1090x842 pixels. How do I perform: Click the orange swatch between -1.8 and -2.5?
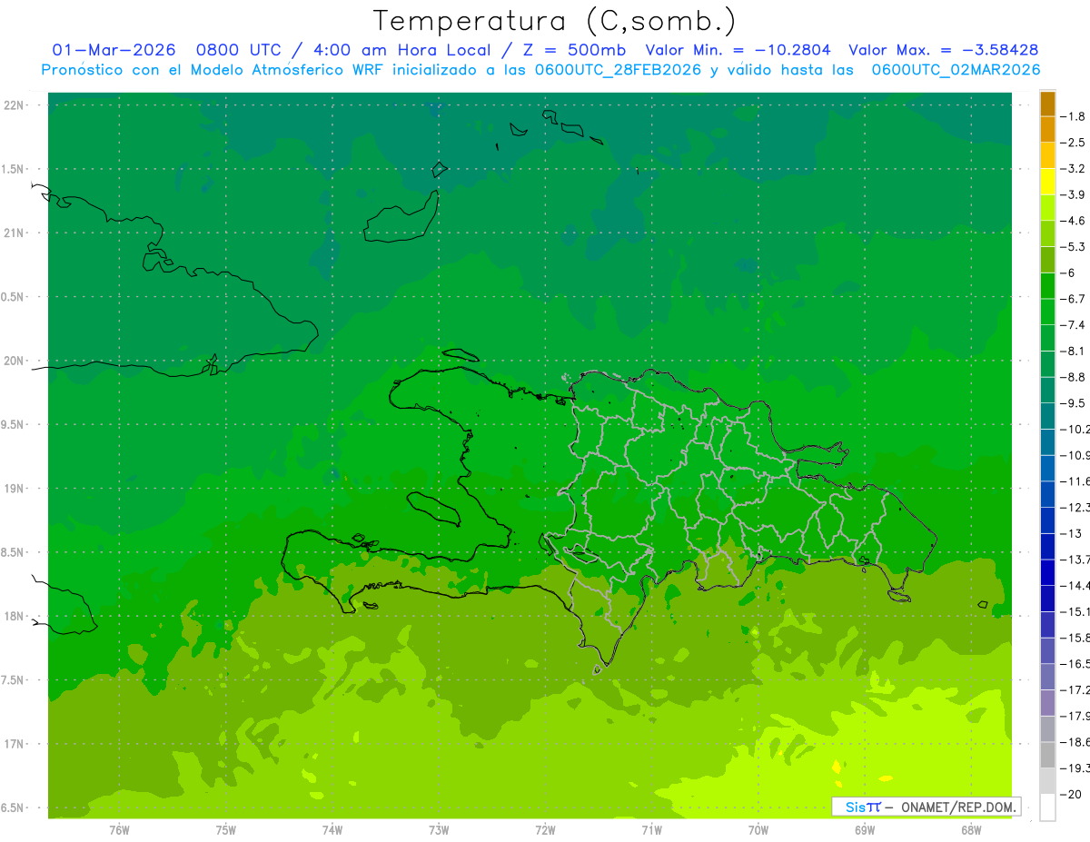point(1048,129)
